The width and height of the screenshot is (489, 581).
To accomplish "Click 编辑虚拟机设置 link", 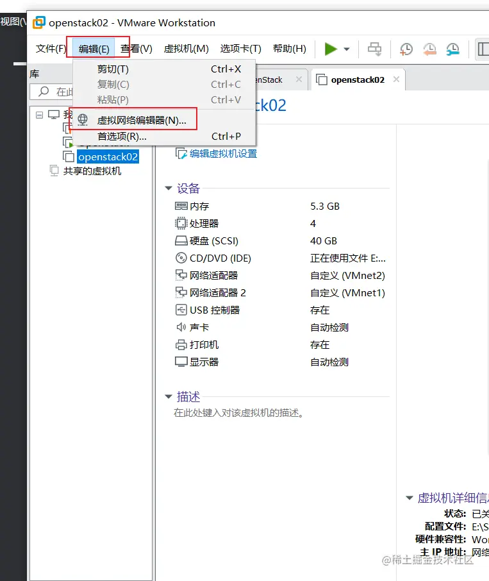I will [x=223, y=153].
